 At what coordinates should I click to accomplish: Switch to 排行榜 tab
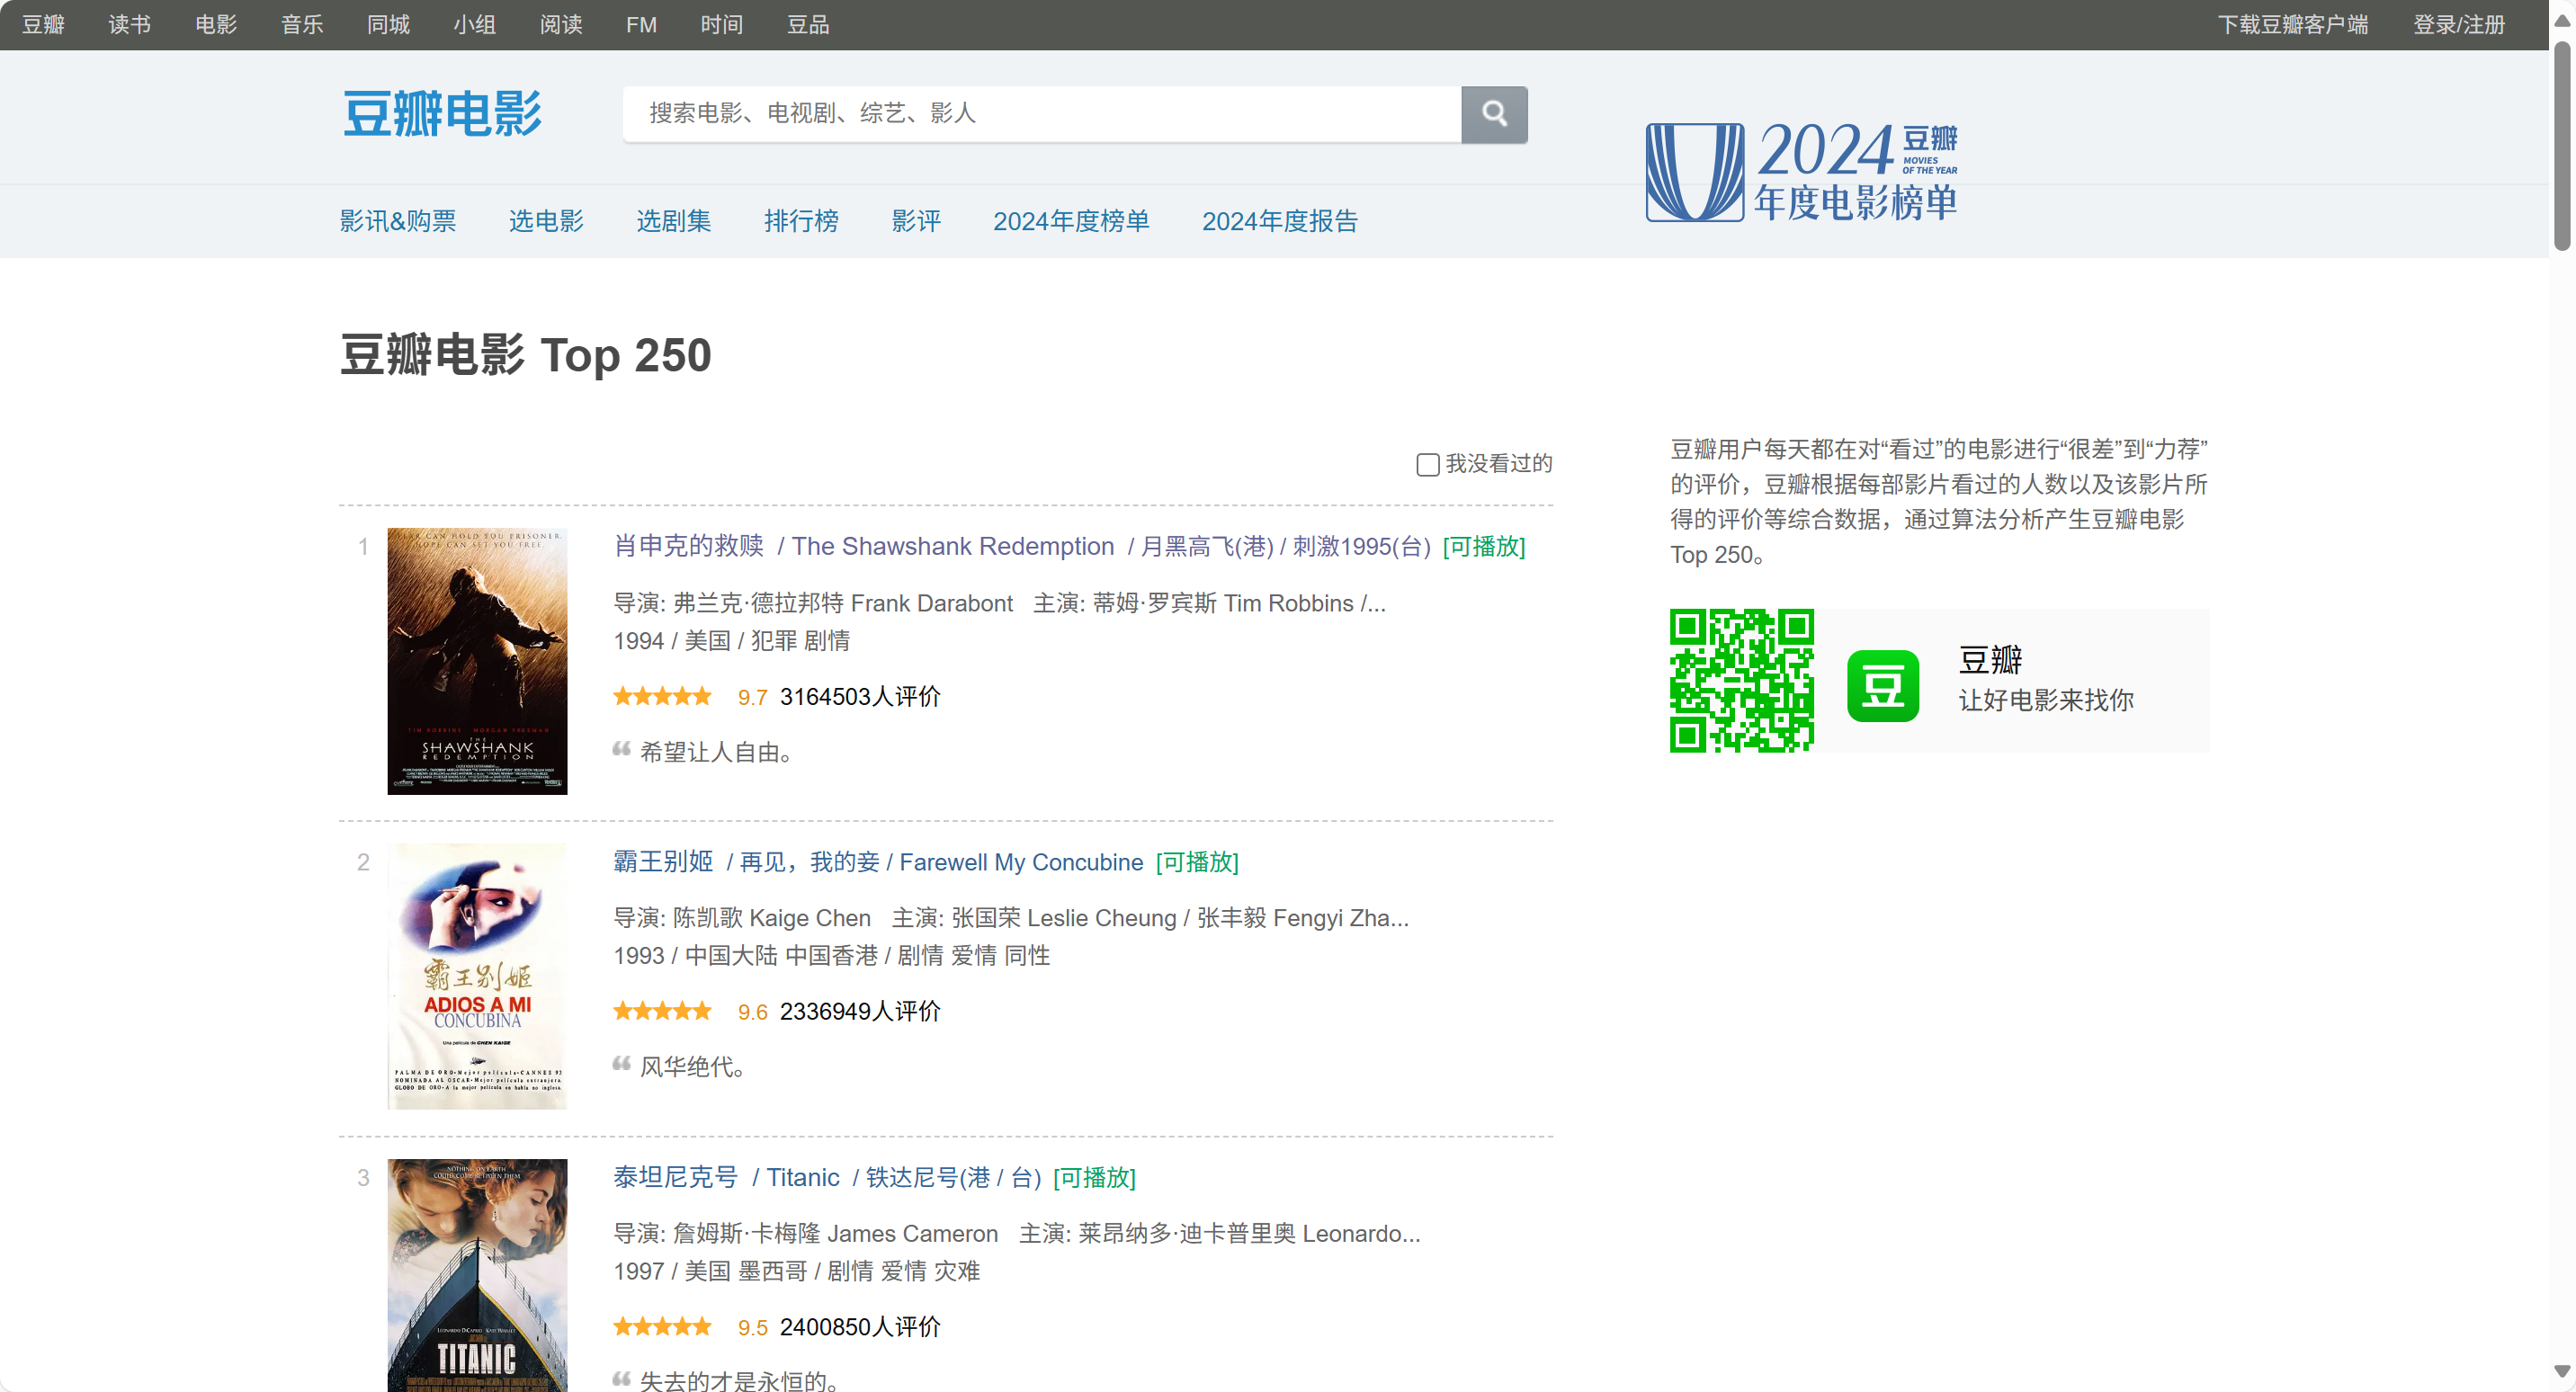pos(801,221)
